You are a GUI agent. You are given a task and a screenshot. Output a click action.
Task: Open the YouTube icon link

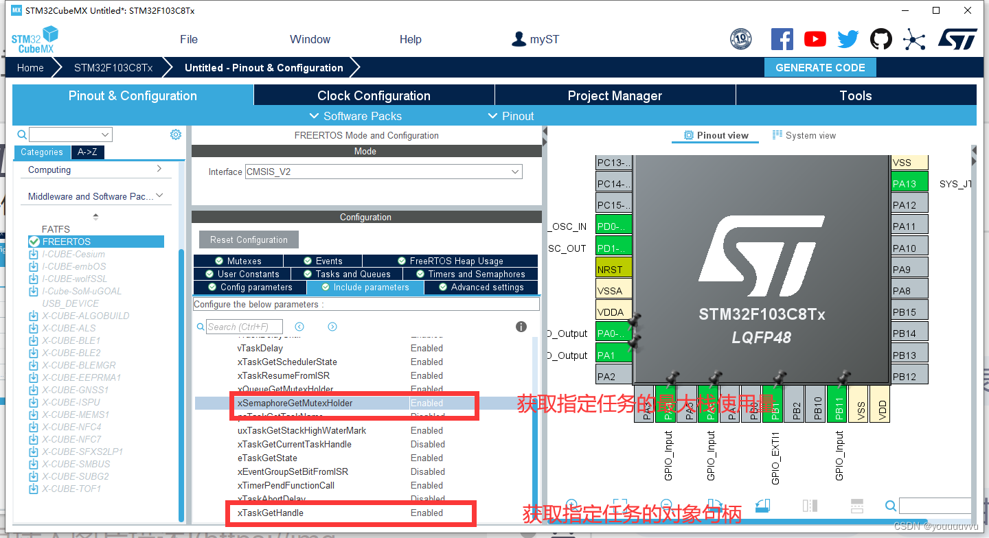click(815, 39)
